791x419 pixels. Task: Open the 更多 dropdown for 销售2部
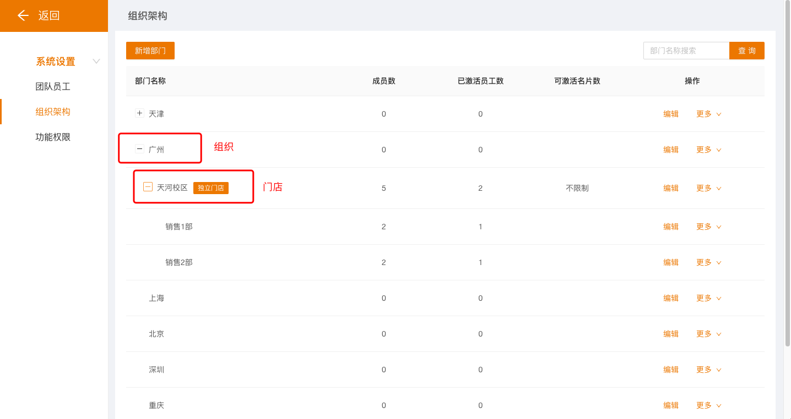pos(708,262)
